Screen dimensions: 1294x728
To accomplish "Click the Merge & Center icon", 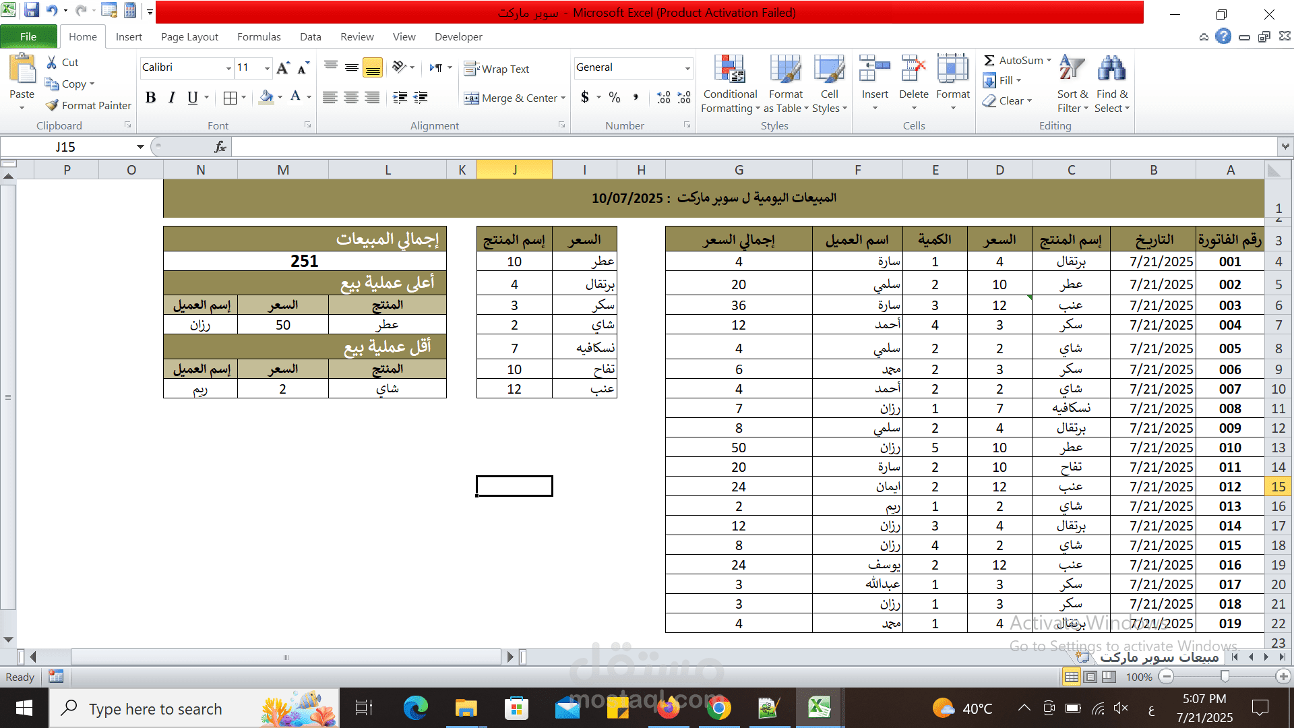I will (x=471, y=98).
